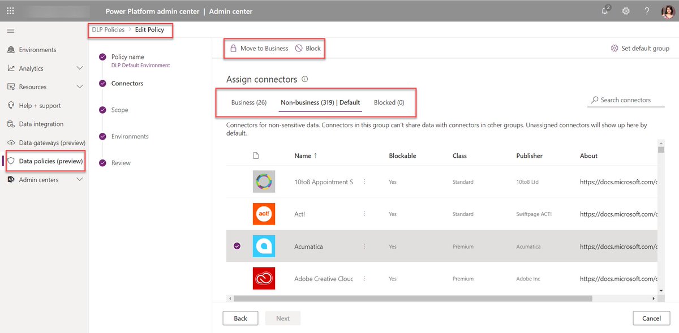Go to the Scope step
Image resolution: width=679 pixels, height=333 pixels.
tap(119, 110)
